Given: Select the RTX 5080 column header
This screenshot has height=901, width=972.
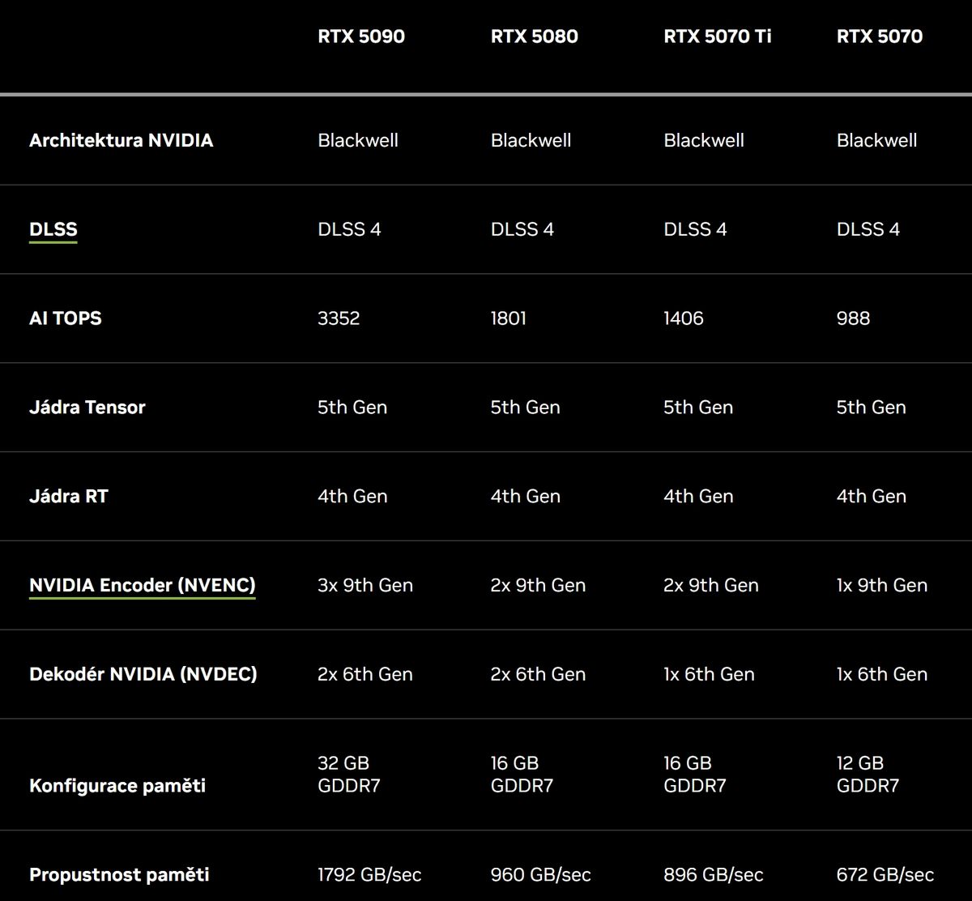Looking at the screenshot, I should (x=535, y=36).
